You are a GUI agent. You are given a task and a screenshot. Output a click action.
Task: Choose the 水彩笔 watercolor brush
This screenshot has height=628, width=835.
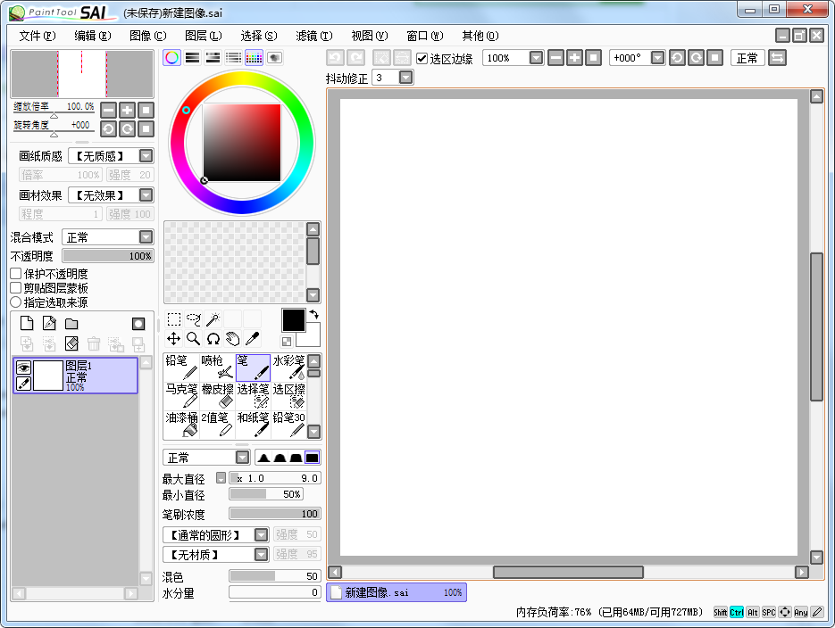(288, 368)
